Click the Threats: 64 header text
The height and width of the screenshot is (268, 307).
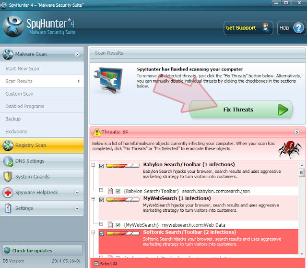pyautogui.click(x=115, y=132)
